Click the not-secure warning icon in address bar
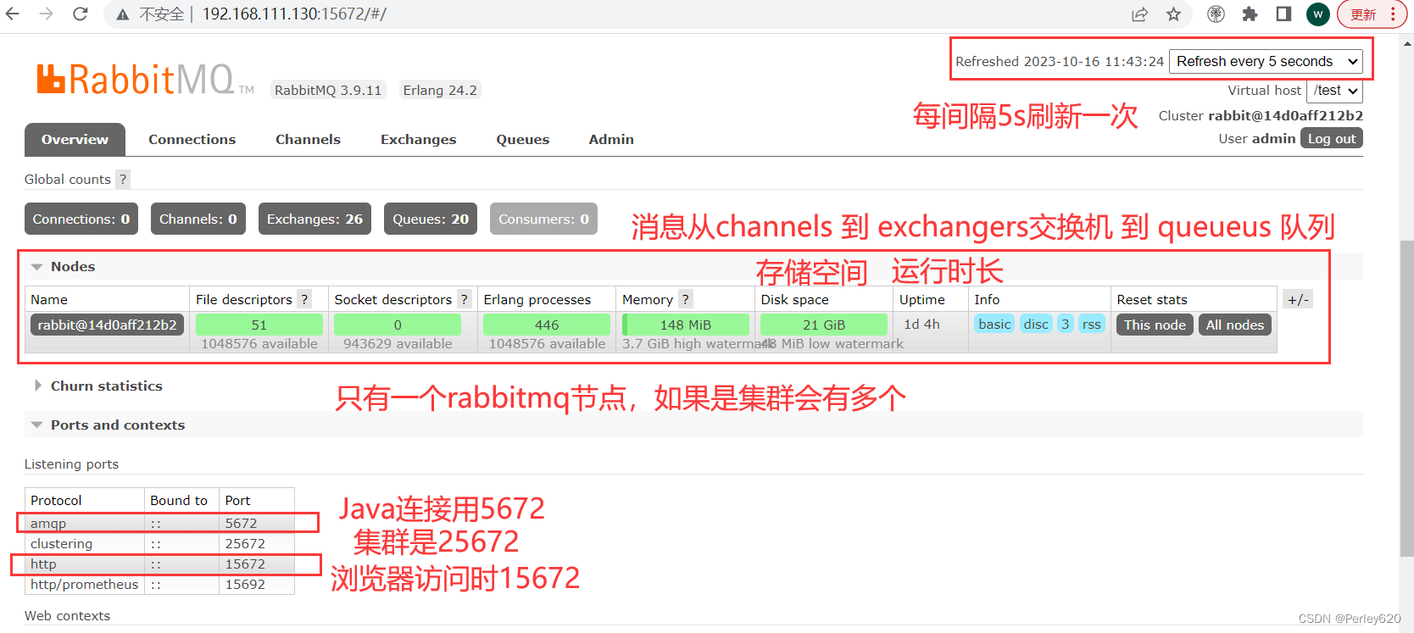 click(x=123, y=14)
